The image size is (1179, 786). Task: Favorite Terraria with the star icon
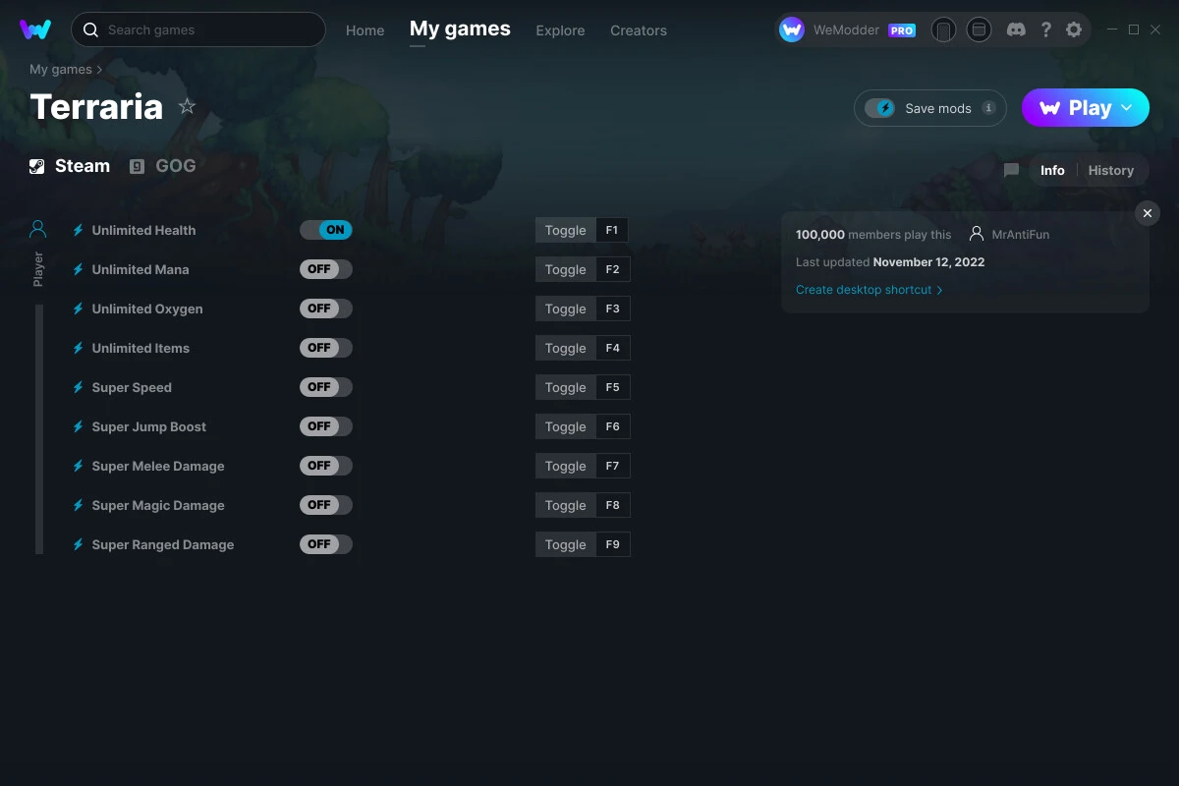coord(187,107)
